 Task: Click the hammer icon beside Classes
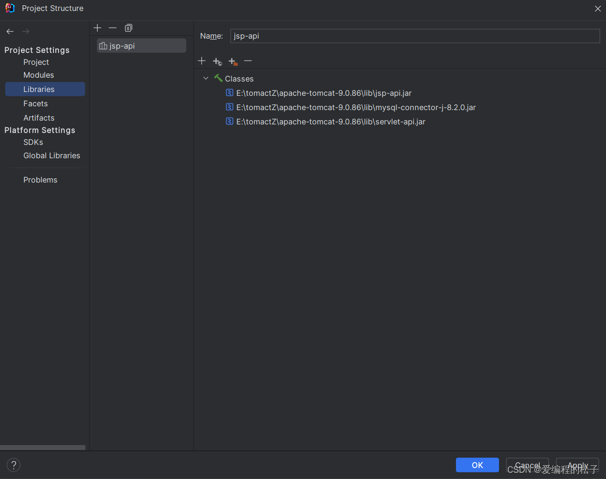218,78
